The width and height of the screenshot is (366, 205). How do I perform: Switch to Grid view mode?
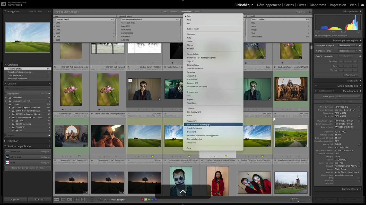[x=57, y=199]
